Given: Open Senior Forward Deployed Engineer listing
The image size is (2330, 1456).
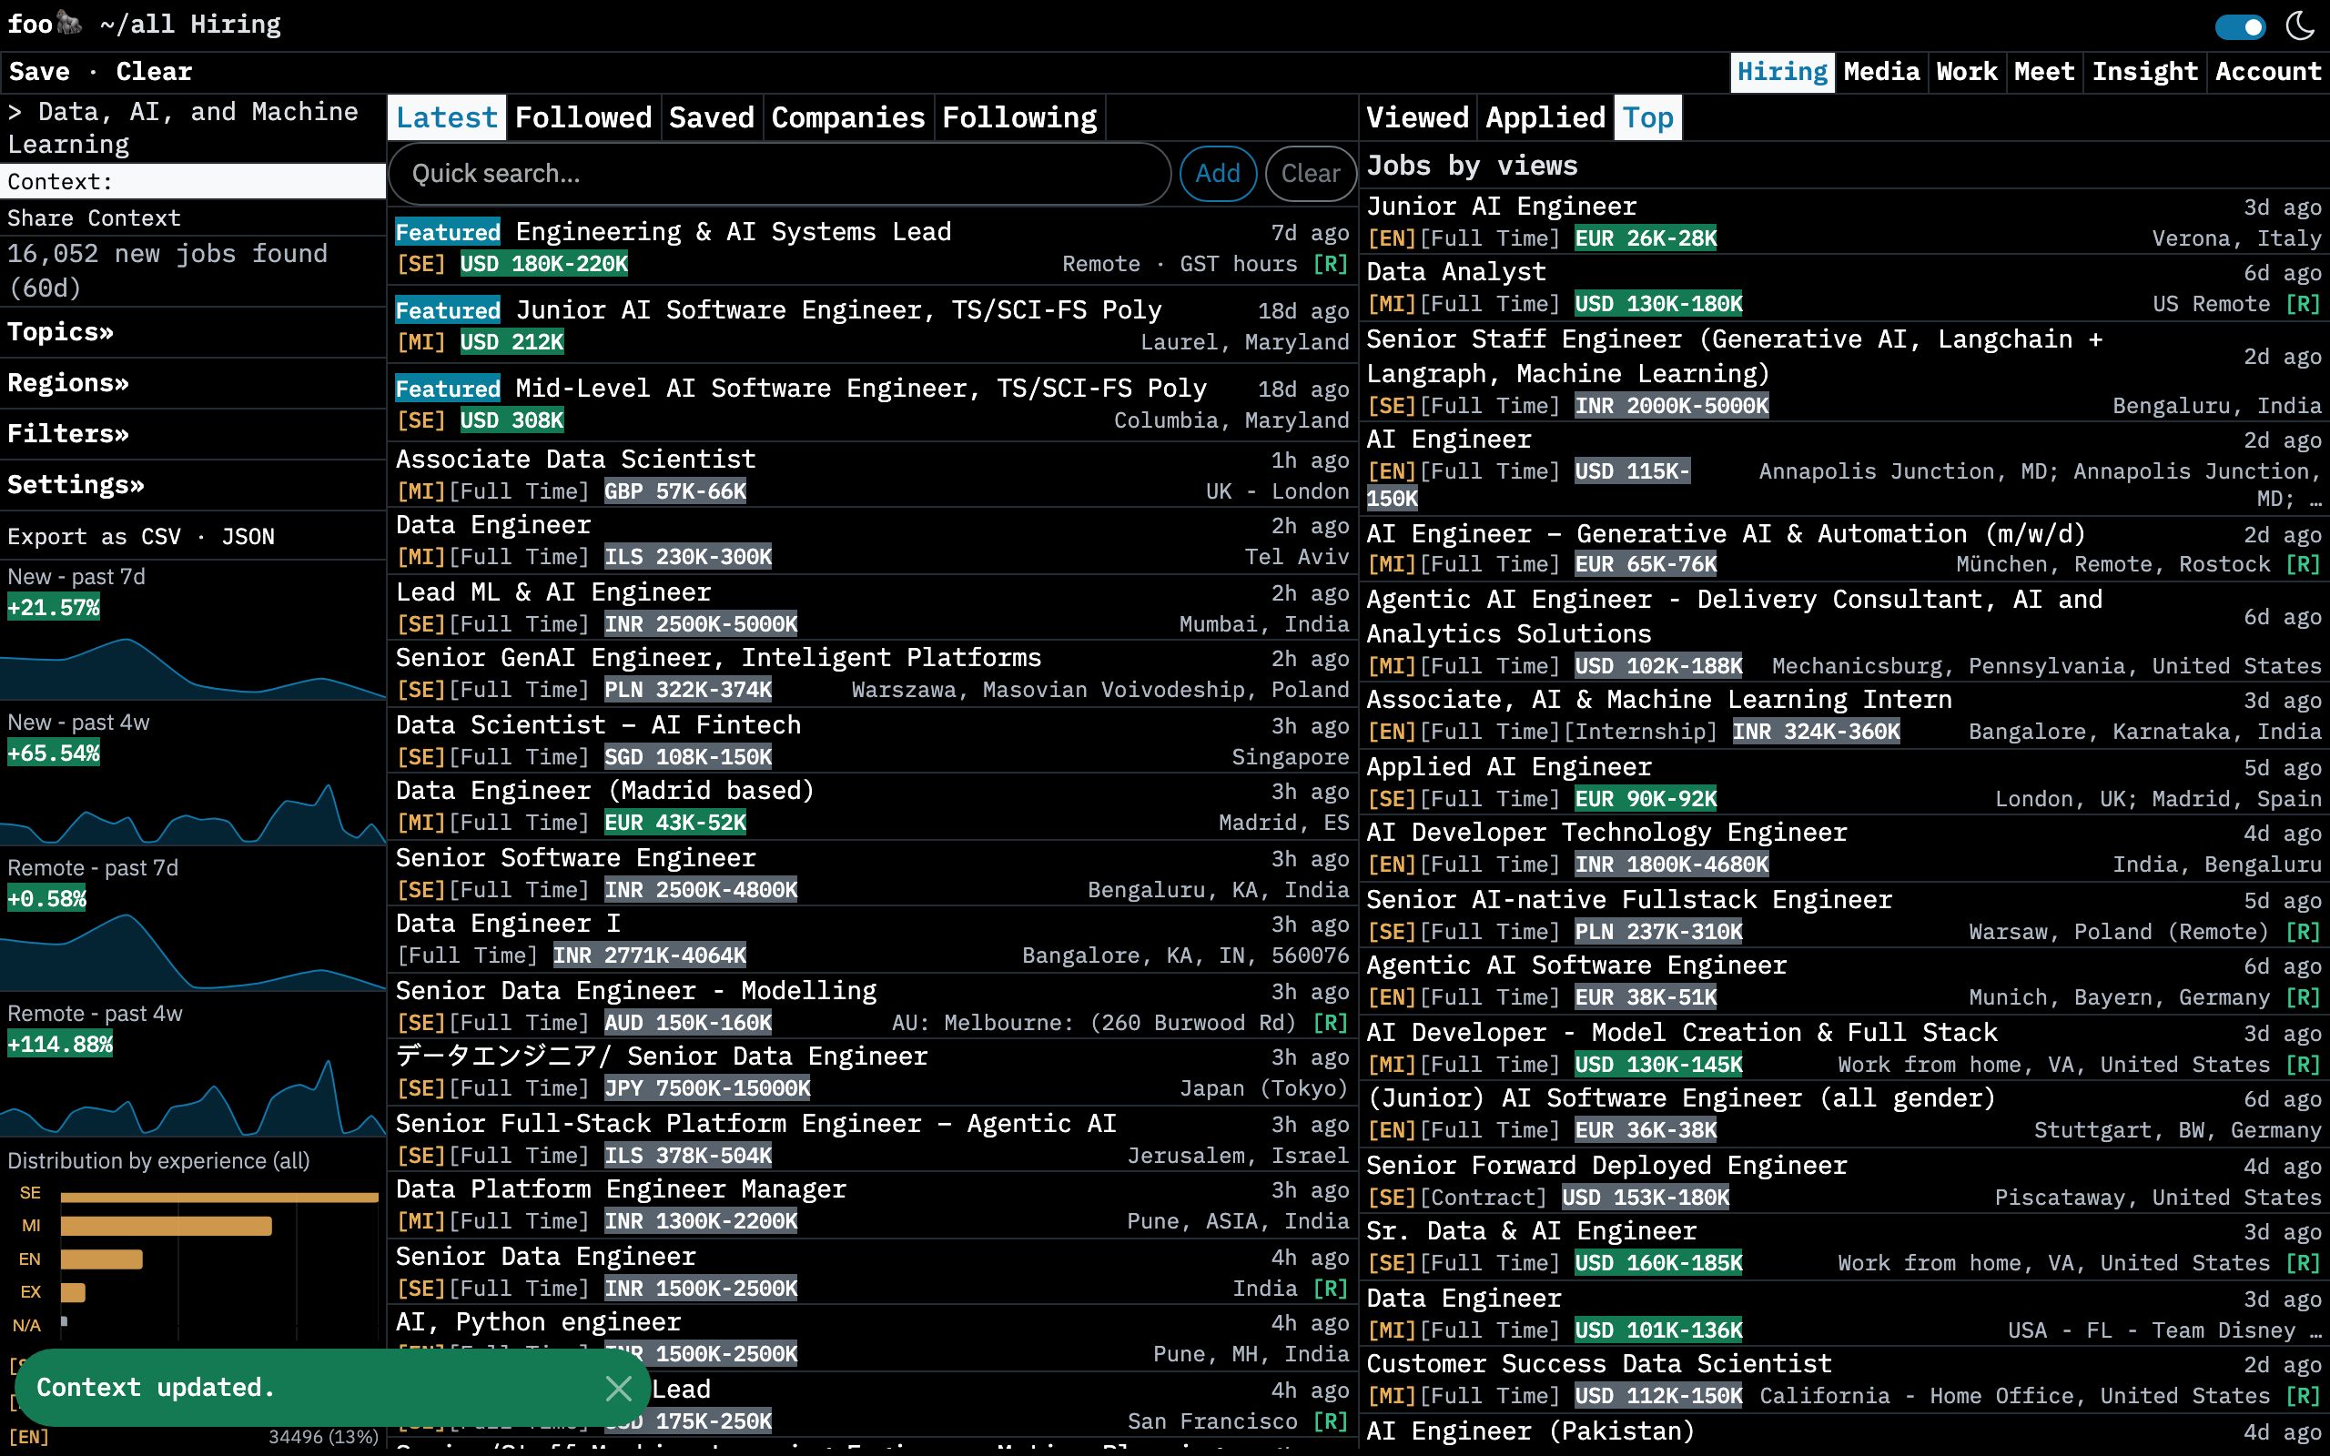Looking at the screenshot, I should pyautogui.click(x=1844, y=1180).
